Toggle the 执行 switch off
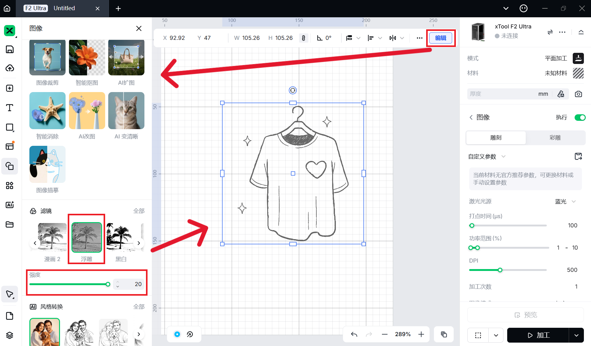 pos(580,117)
